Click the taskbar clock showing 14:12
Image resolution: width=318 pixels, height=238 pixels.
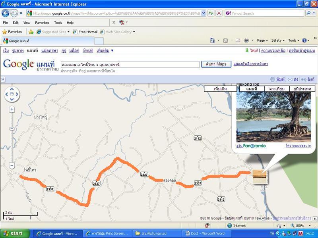(309, 234)
